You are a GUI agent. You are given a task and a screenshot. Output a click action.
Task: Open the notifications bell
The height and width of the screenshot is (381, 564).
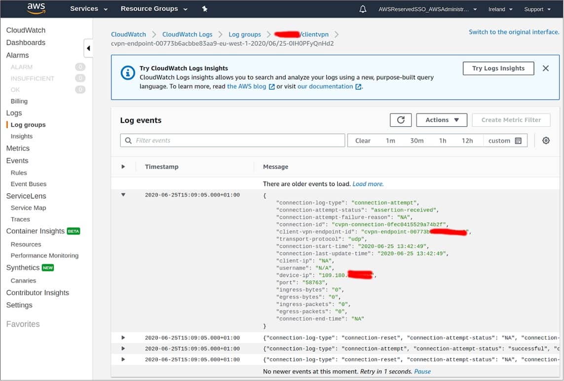tap(363, 9)
